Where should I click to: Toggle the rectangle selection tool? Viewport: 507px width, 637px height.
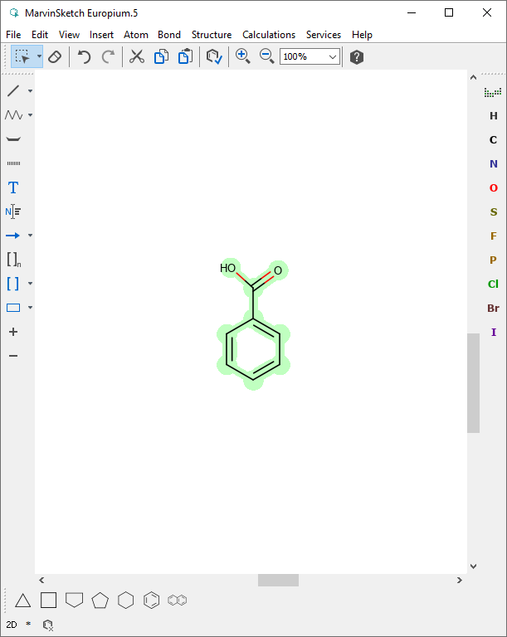click(x=22, y=56)
